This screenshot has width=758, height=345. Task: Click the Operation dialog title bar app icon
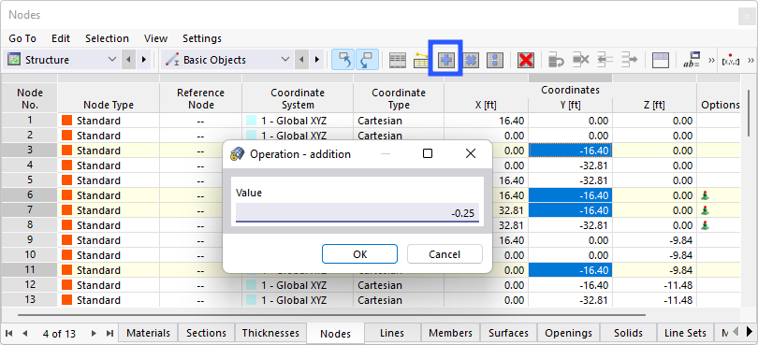(x=237, y=154)
